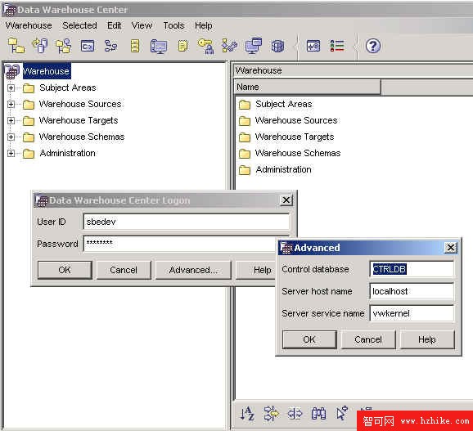
Task: Click the flowchart with wrench icon
Action: click(230, 46)
